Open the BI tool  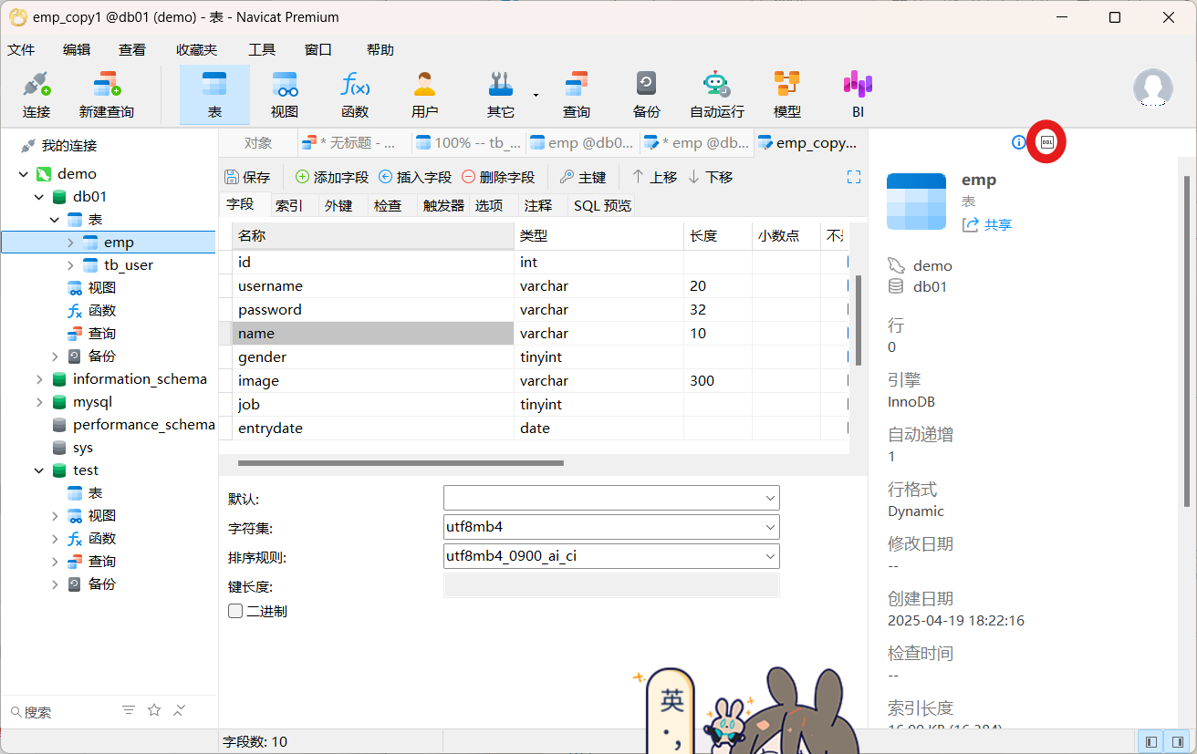[x=858, y=95]
